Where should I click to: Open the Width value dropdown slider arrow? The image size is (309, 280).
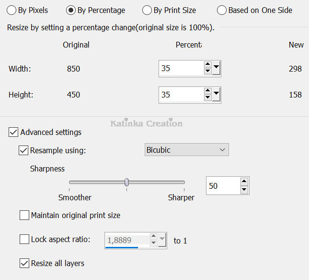(x=217, y=69)
